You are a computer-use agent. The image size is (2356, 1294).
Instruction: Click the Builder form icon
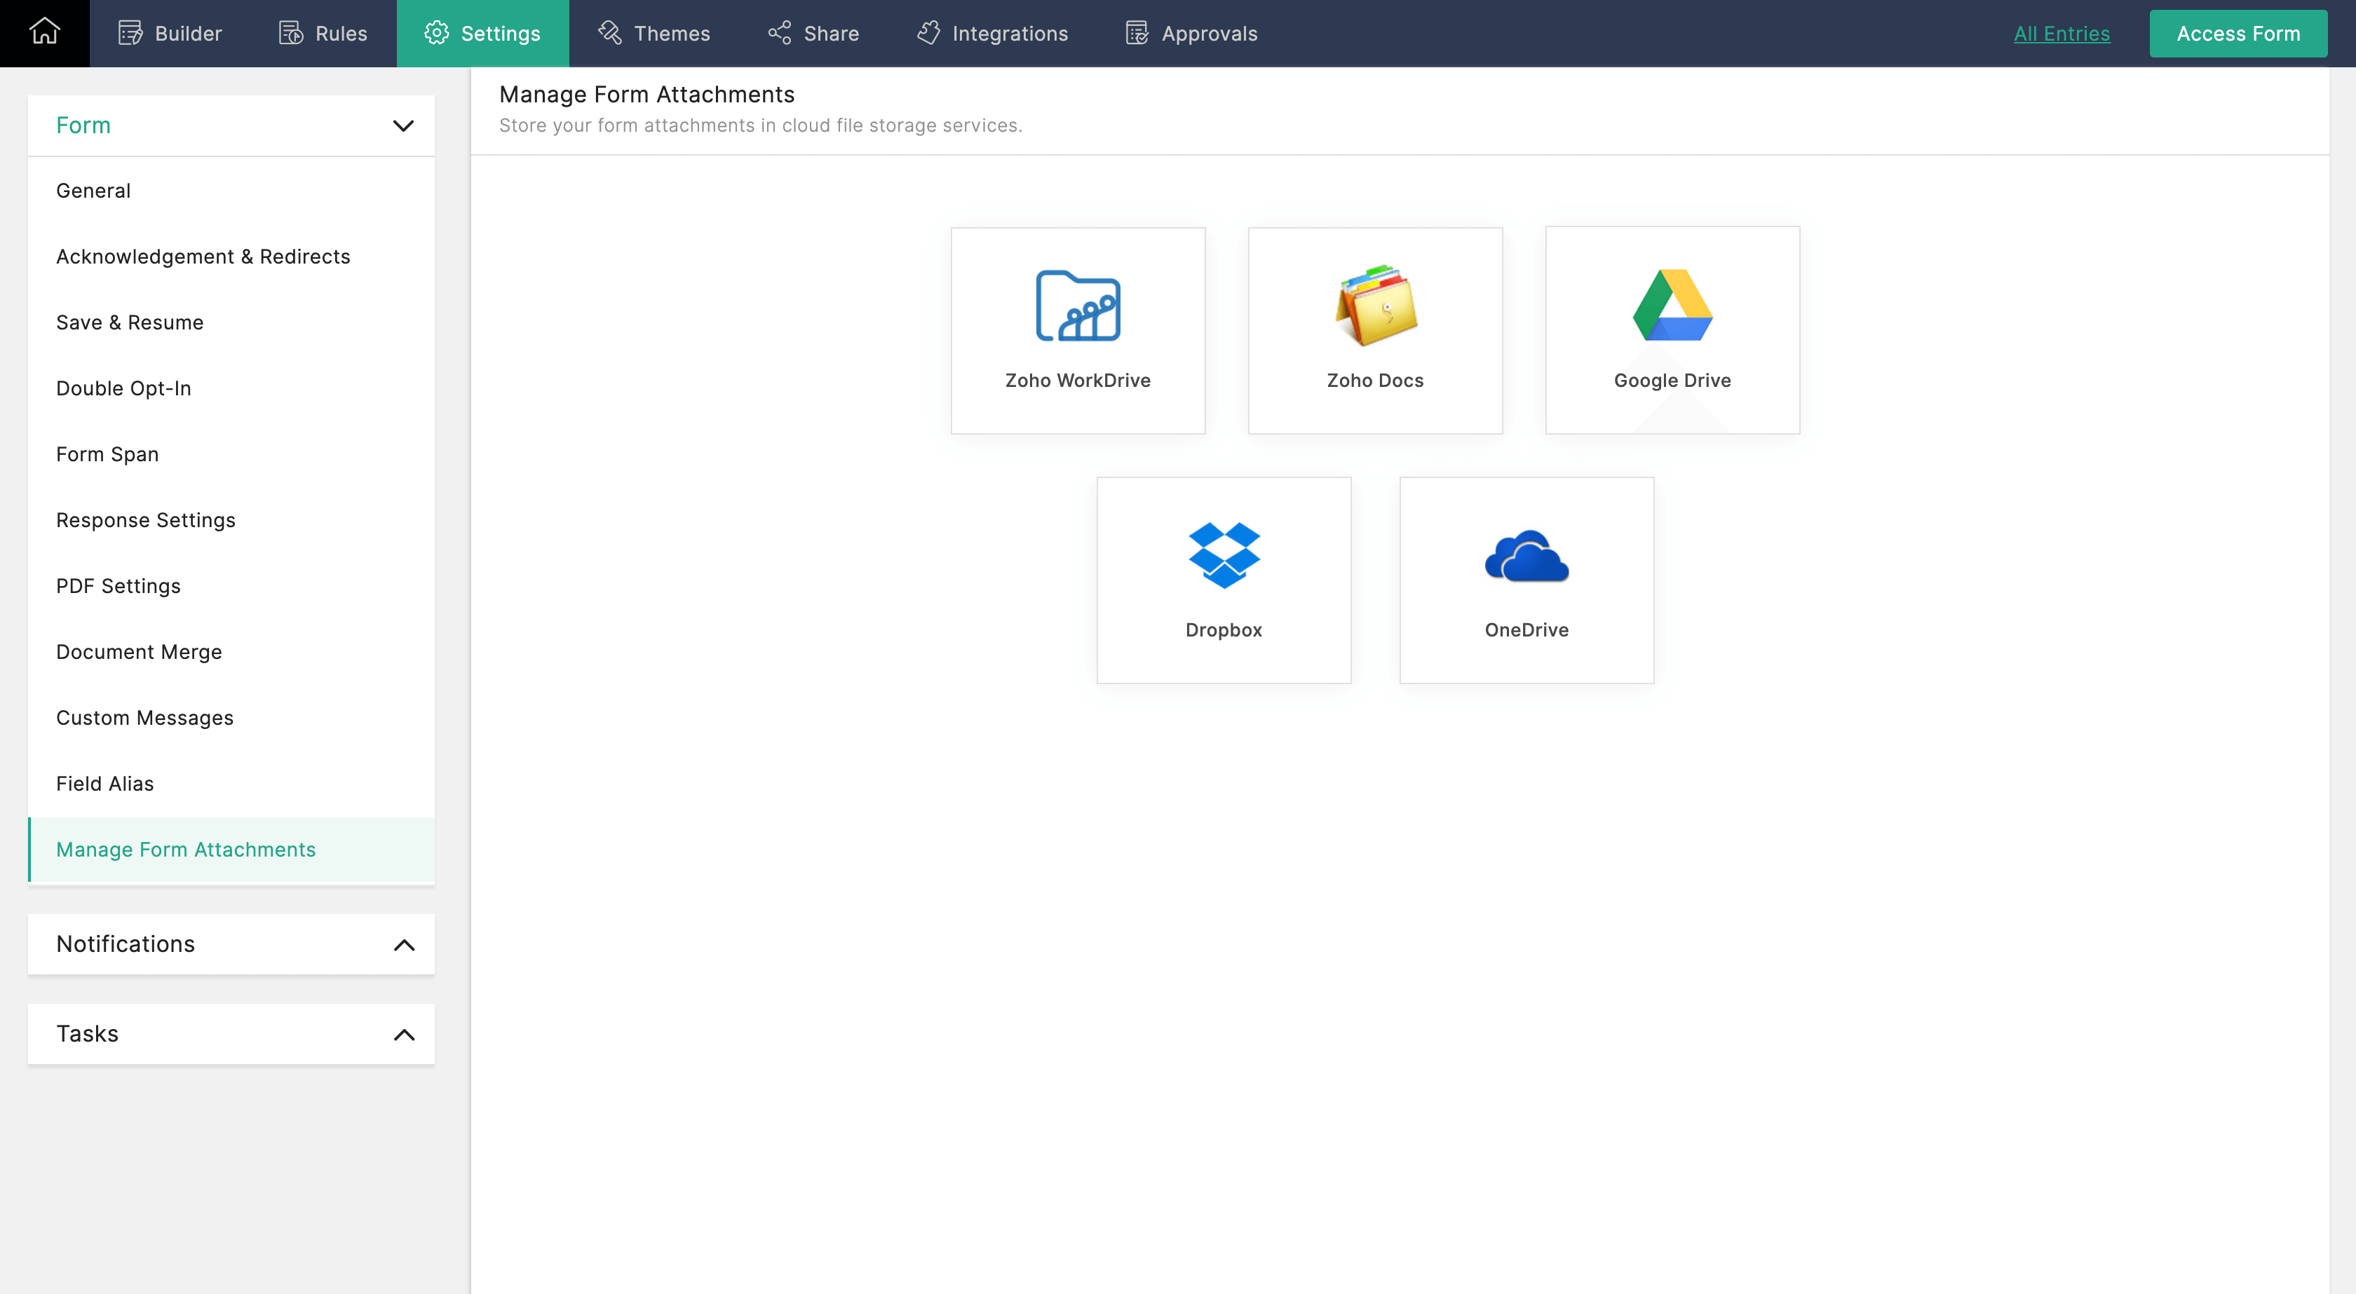[130, 34]
